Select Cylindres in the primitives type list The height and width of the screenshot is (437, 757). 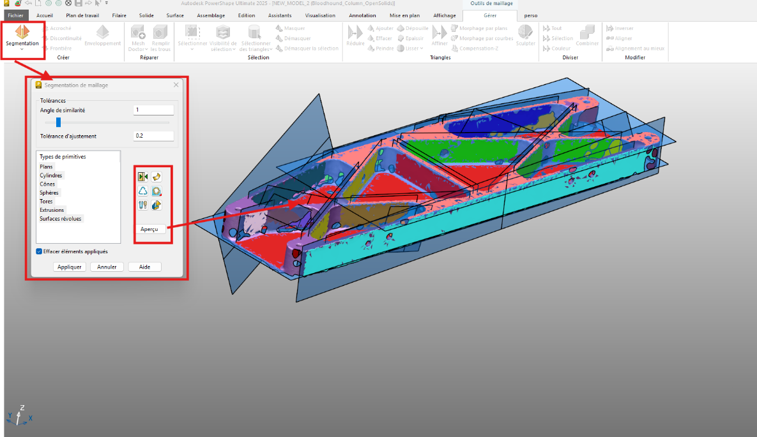51,175
